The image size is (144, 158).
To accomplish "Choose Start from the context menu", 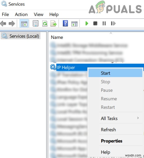I will coord(115,73).
